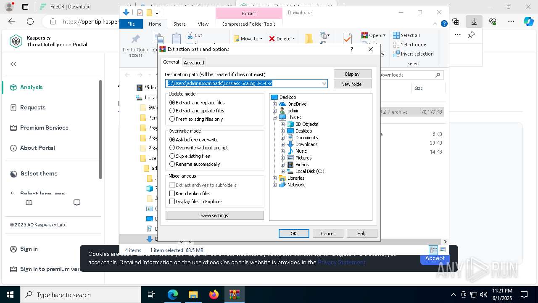Image resolution: width=538 pixels, height=303 pixels.
Task: Expand Documents node in folder tree
Action: [283, 138]
